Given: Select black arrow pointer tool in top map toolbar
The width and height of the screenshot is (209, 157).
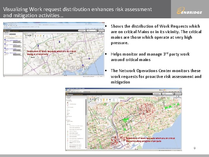Looking at the screenshot, I should click(x=44, y=36).
